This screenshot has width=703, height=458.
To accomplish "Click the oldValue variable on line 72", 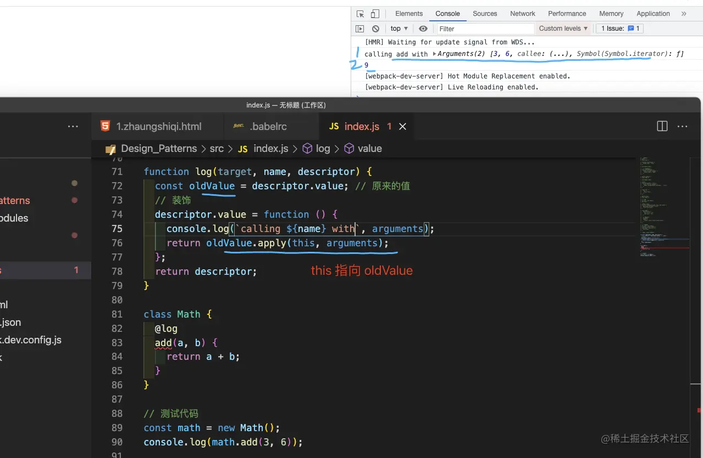I will click(212, 186).
